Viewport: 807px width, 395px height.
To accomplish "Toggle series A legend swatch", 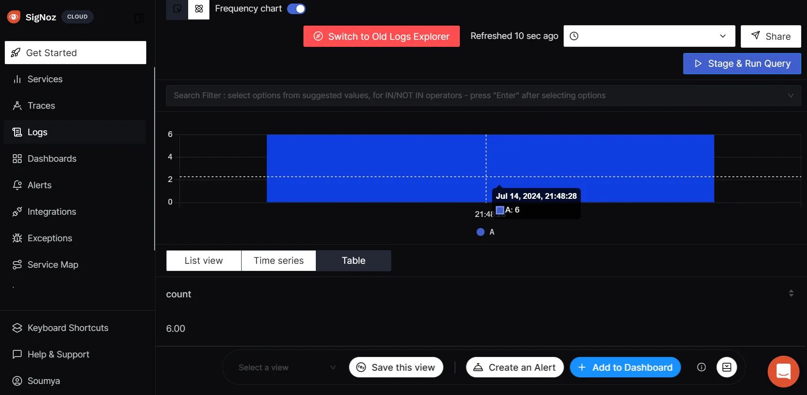I will 481,232.
